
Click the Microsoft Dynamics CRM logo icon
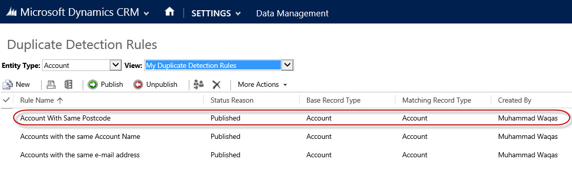click(x=11, y=12)
